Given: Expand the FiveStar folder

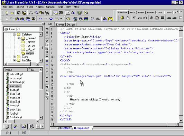Looking at the screenshot, I should (x=14, y=60).
